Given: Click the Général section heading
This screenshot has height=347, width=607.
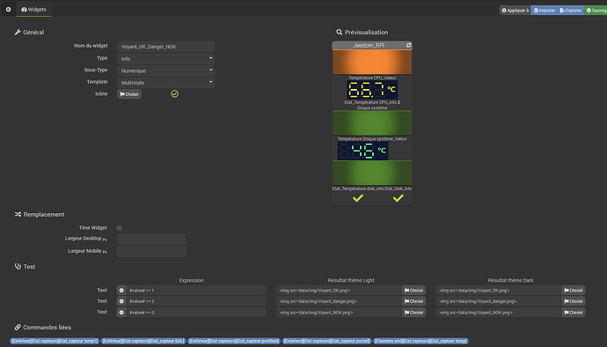Looking at the screenshot, I should (x=29, y=33).
